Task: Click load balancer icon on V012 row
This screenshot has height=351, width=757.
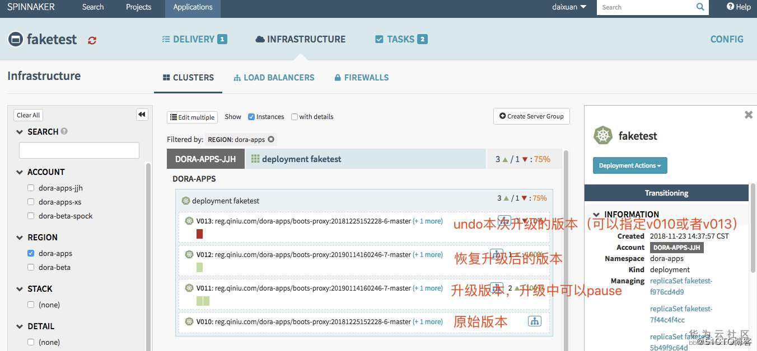Action: [x=496, y=254]
